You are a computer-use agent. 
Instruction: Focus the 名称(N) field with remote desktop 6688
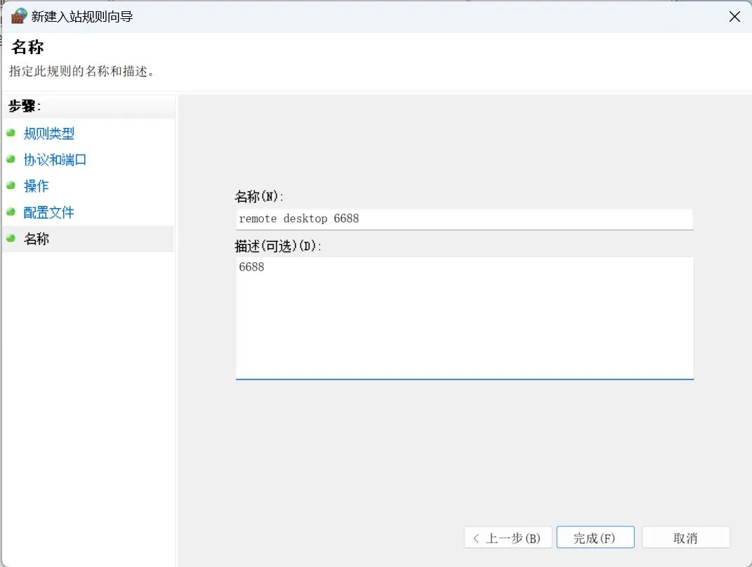click(464, 219)
